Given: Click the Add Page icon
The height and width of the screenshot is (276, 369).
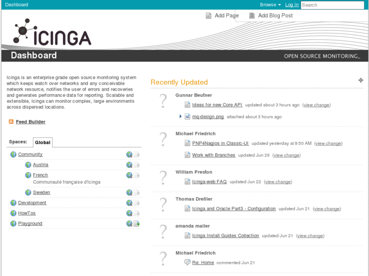Looking at the screenshot, I should 209,16.
